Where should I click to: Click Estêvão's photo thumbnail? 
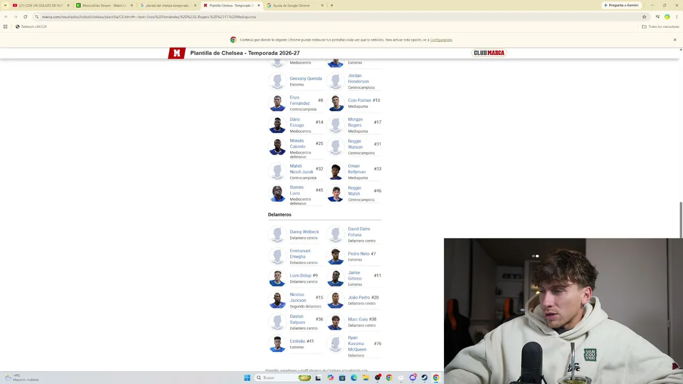point(277,344)
